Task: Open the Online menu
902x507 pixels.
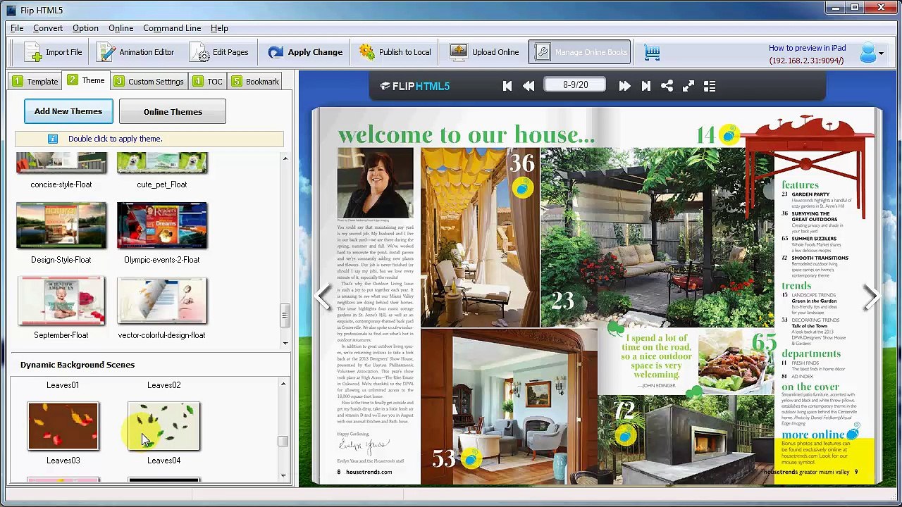Action: tap(121, 28)
